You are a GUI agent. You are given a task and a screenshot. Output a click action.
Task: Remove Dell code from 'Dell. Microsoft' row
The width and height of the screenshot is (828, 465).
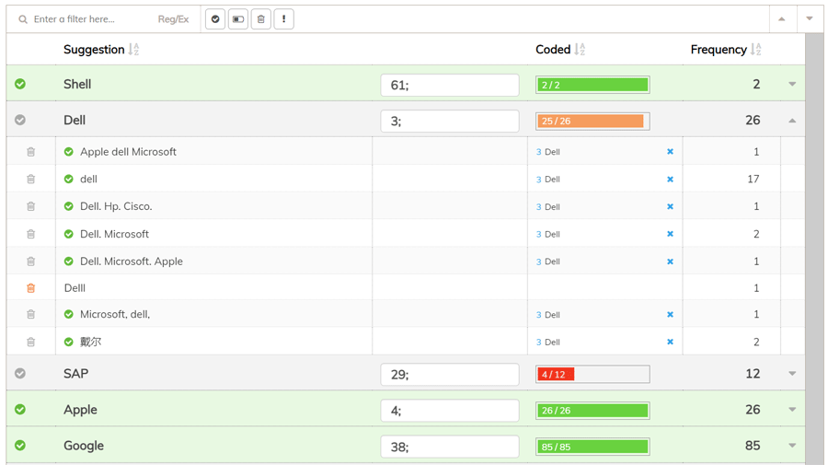[670, 234]
